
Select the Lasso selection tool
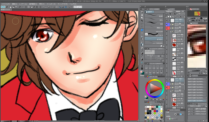142,24
